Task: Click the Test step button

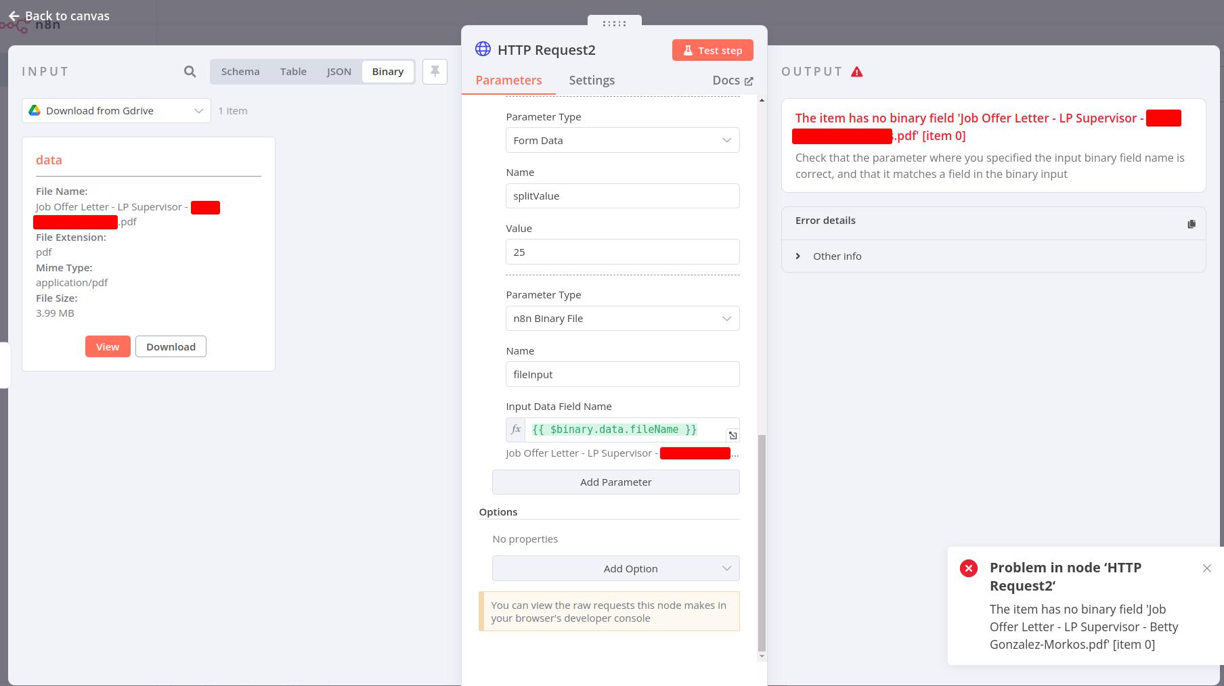Action: [x=712, y=50]
